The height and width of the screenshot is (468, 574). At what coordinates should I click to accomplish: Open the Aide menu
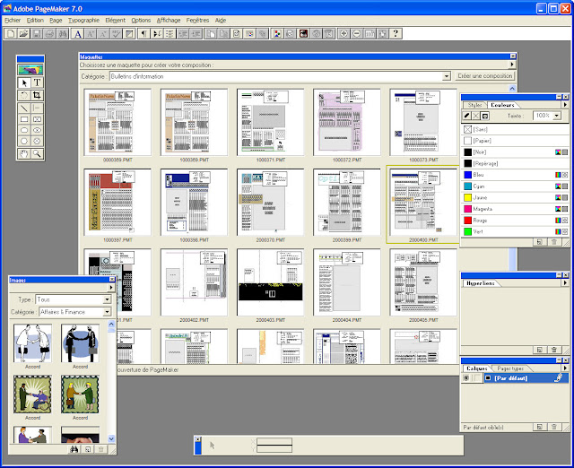pyautogui.click(x=221, y=21)
